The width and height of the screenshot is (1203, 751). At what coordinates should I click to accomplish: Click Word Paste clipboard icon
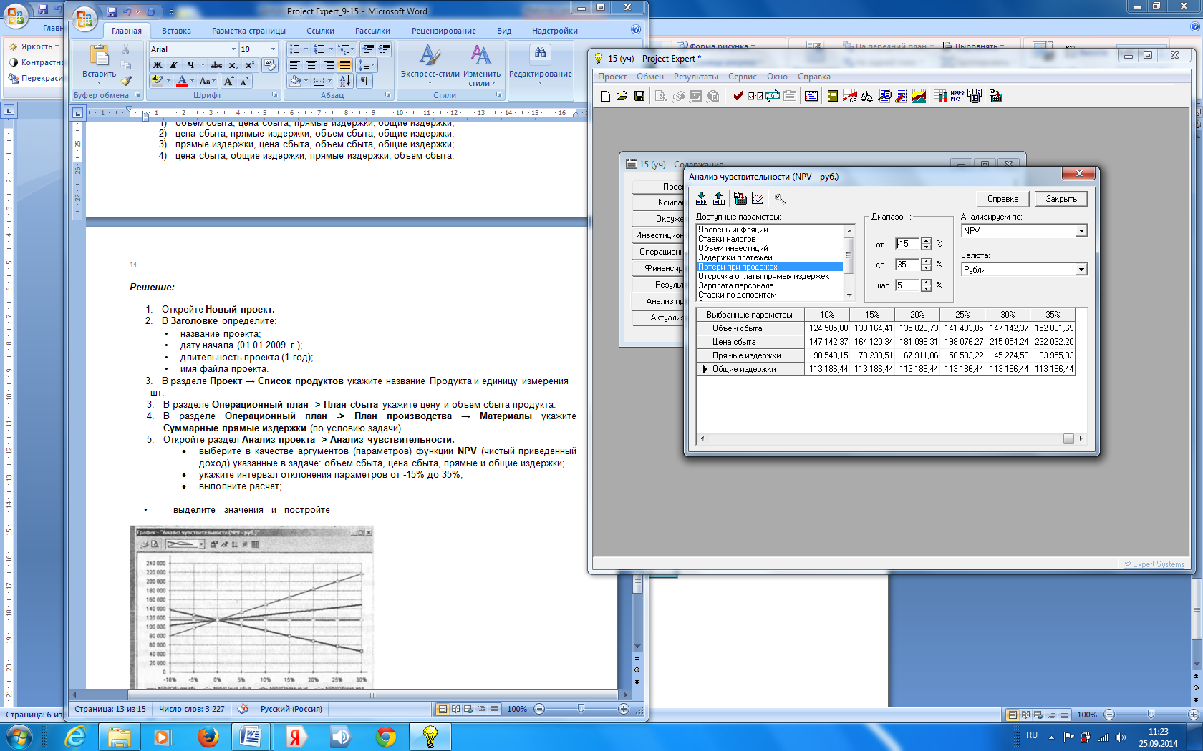click(99, 56)
